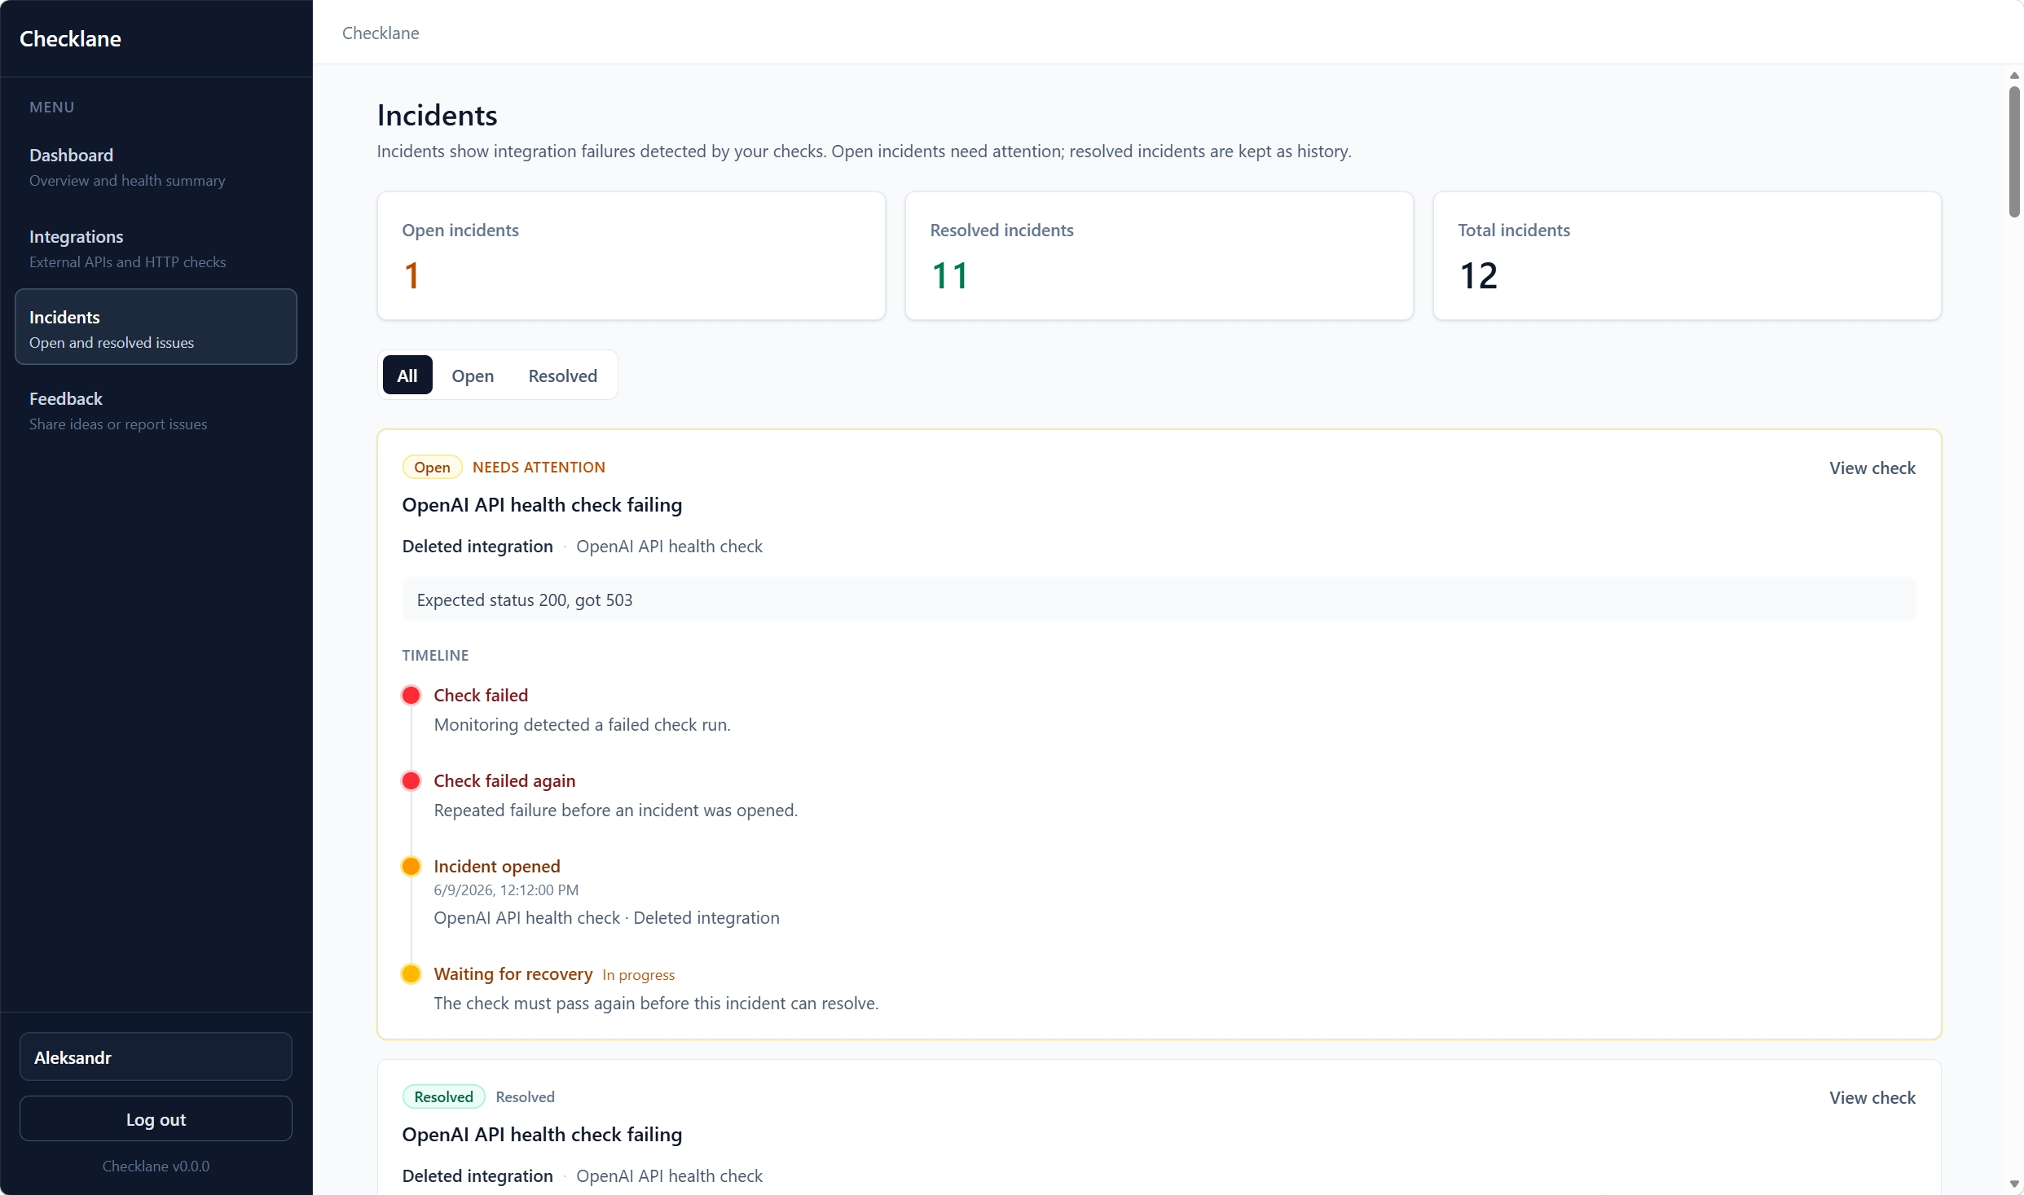Click View check on the open incident

click(x=1872, y=468)
